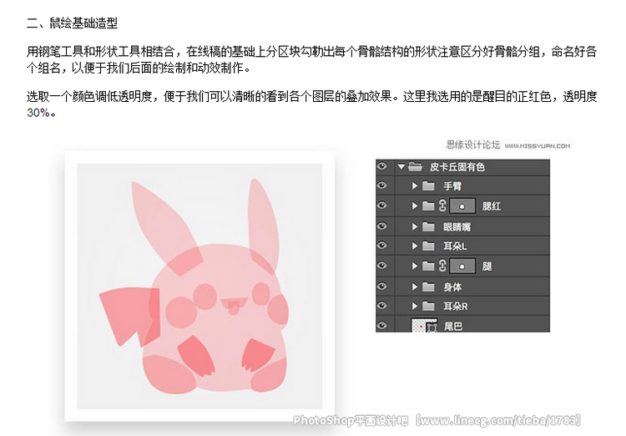Select the 皮卡丘固有色 layer name
626x436 pixels.
457,167
